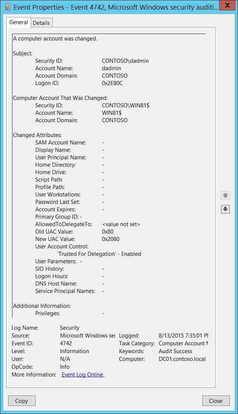Go to previous event with up arrow
Screen dimensions: 238x414
[225, 195]
